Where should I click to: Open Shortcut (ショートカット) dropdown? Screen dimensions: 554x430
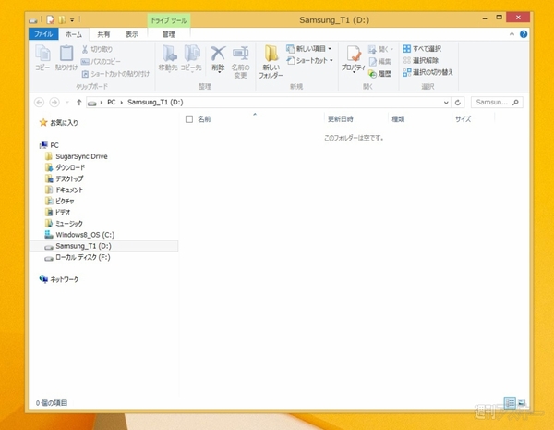coord(310,60)
